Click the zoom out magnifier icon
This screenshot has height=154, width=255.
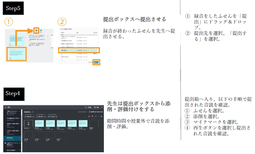92,117
